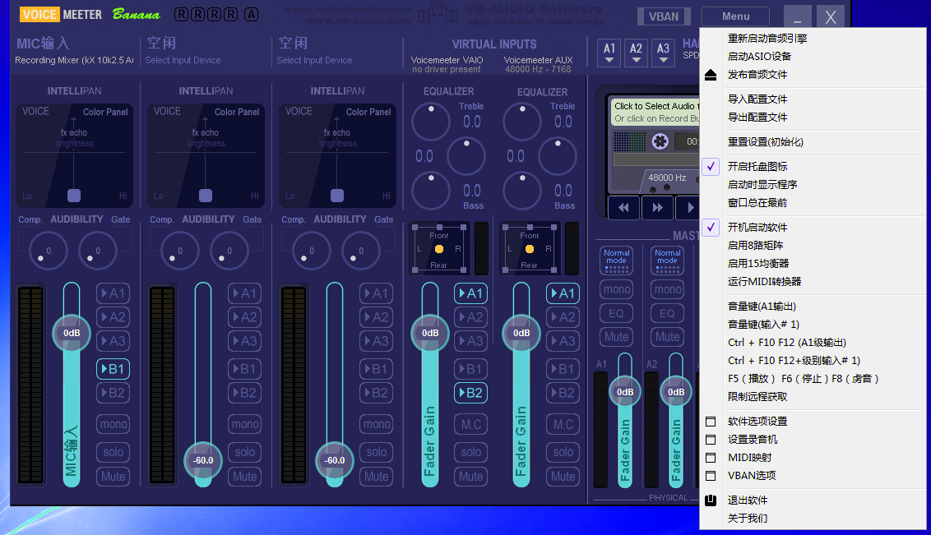Choose 导出配置文件 in the menu

pyautogui.click(x=757, y=118)
